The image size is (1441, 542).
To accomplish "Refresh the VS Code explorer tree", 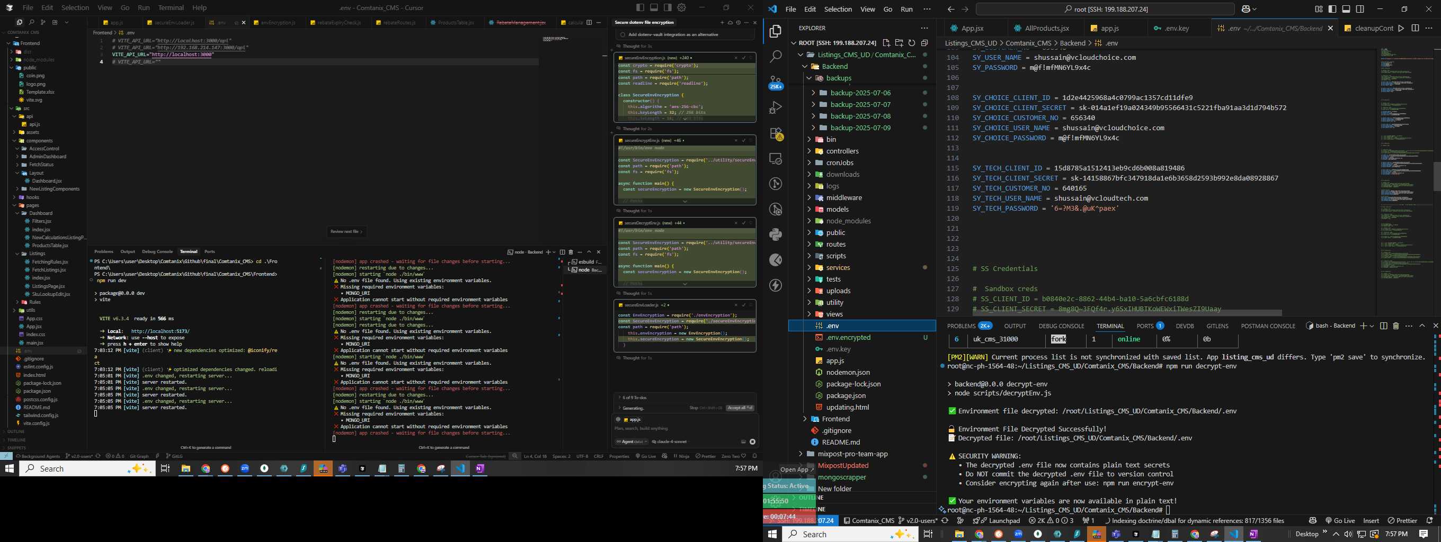I will [x=912, y=43].
